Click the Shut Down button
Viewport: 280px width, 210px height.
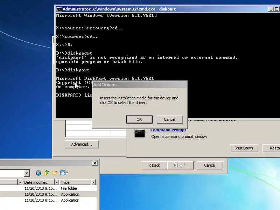click(x=244, y=148)
